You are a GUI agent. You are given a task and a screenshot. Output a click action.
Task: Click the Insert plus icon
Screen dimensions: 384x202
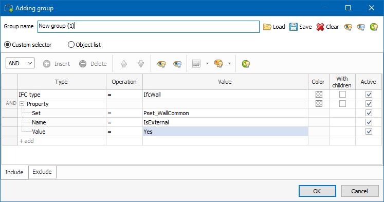pos(47,64)
